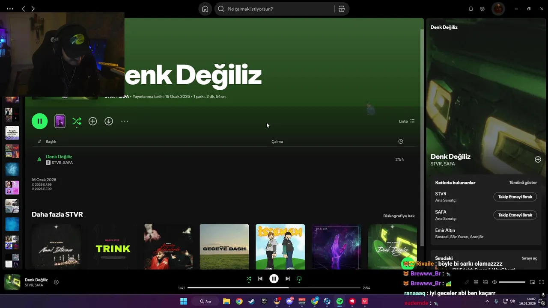548x308 pixels.
Task: Open Epic Games Launcher from the taskbar
Action: point(264,301)
